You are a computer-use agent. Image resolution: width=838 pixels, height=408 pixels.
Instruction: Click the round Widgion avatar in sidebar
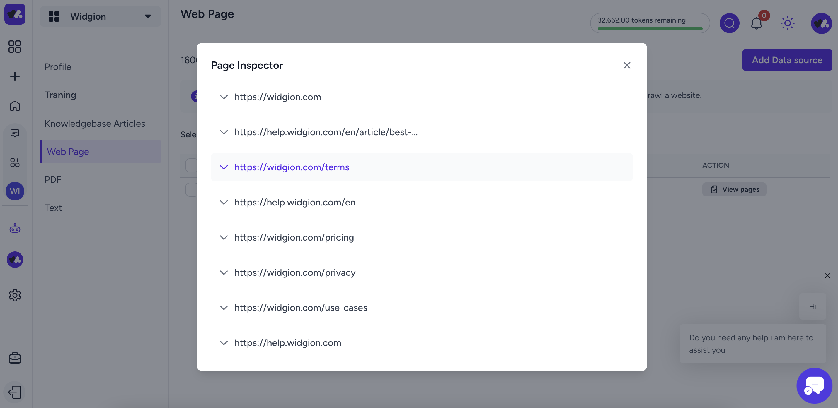pyautogui.click(x=15, y=260)
